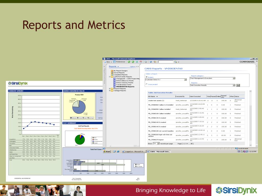Click the Internet Explorer quick launch icon
Screen dimensions: 262x196
118,152
